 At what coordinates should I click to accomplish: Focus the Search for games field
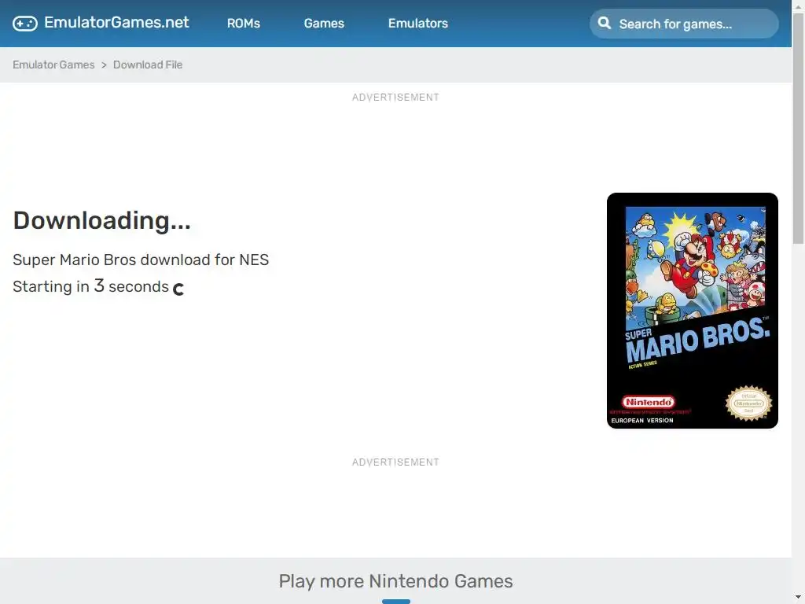[x=684, y=24]
